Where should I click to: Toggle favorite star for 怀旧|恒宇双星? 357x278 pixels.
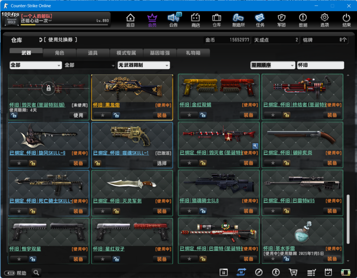click(19, 259)
